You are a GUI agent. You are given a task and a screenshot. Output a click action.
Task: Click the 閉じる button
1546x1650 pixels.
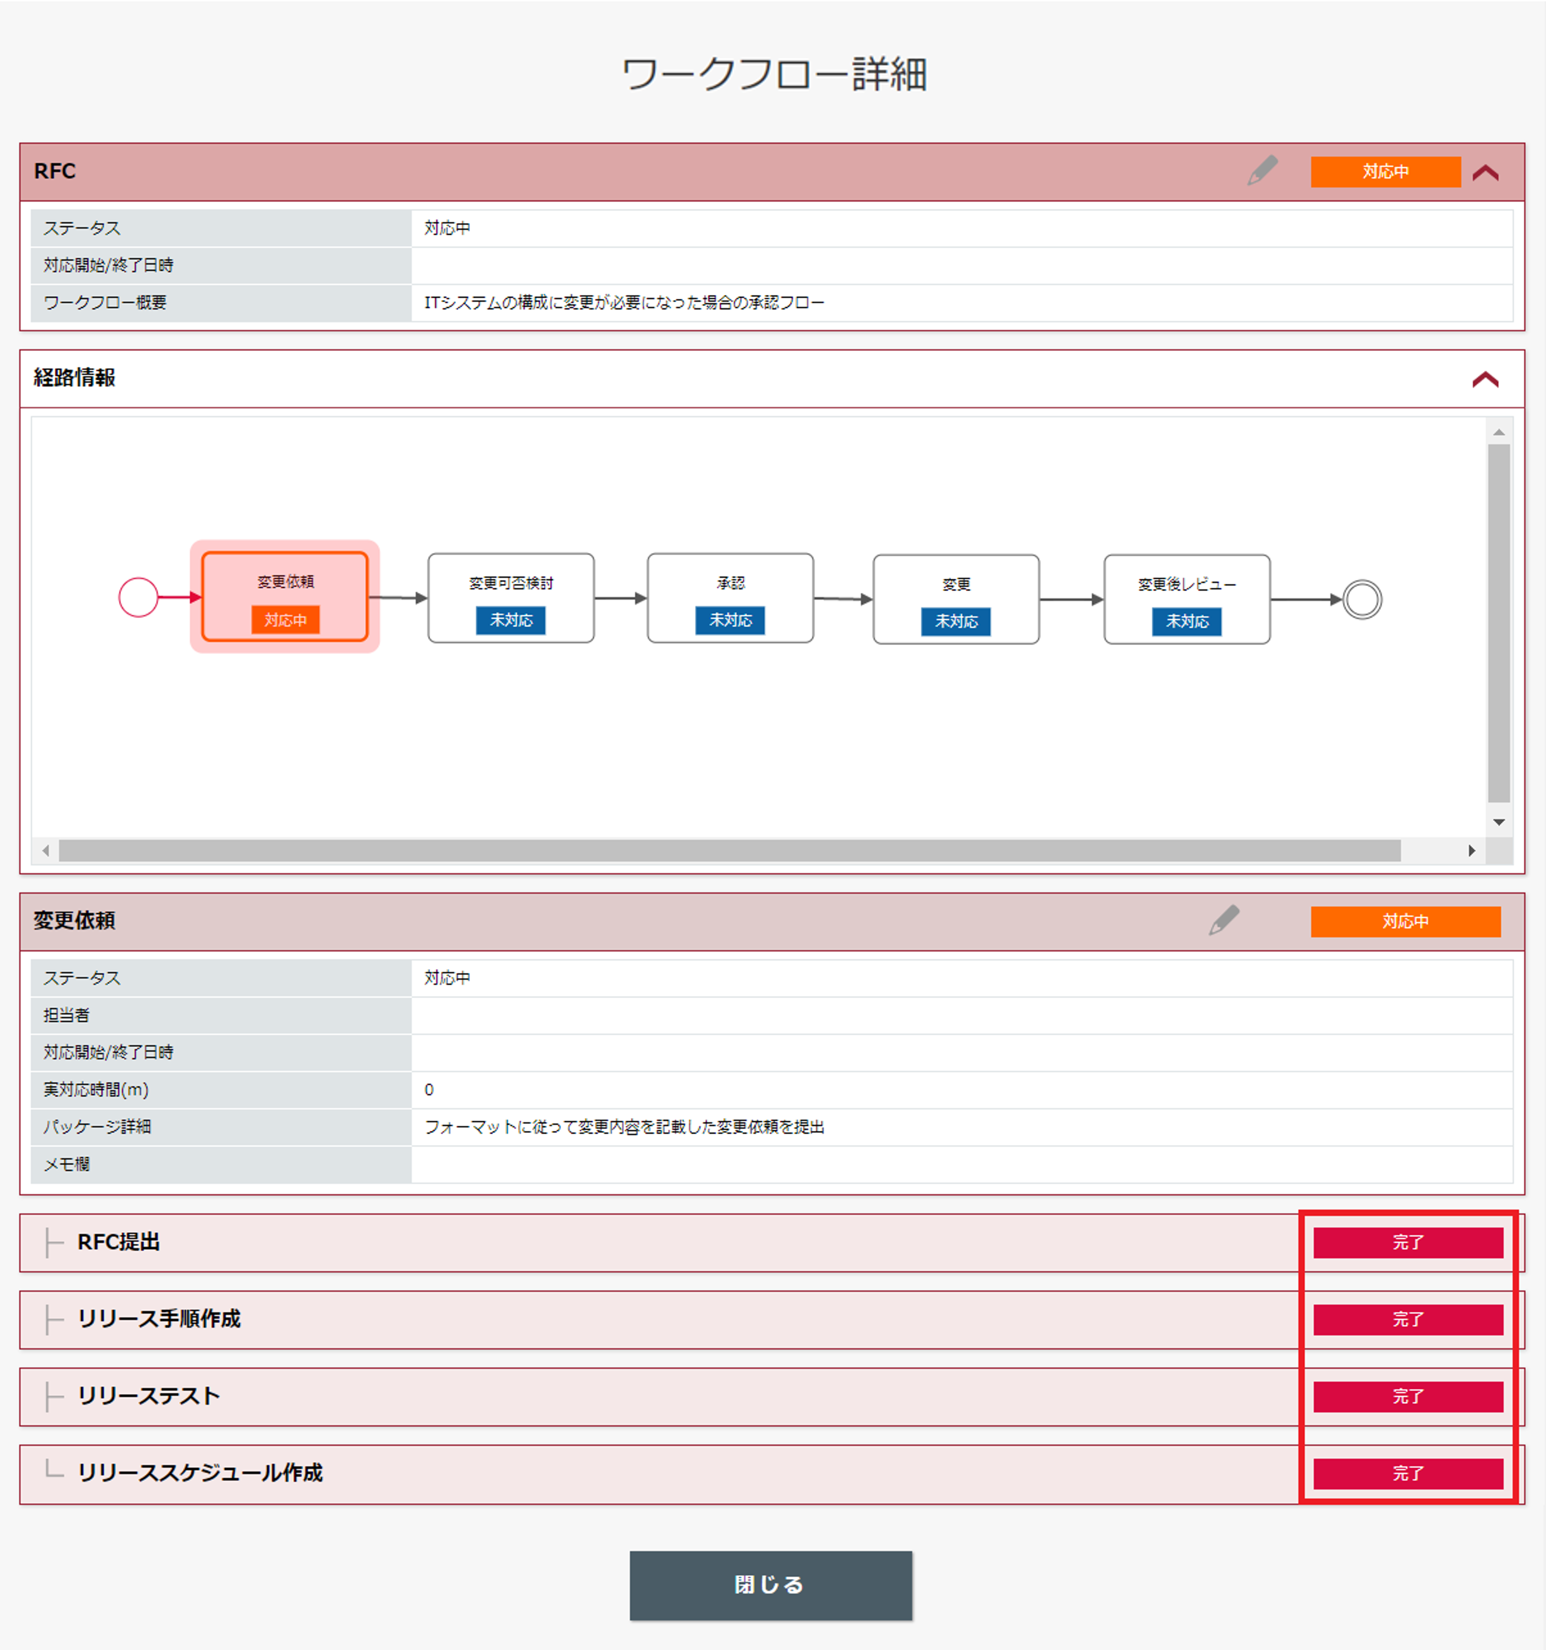(x=771, y=1585)
